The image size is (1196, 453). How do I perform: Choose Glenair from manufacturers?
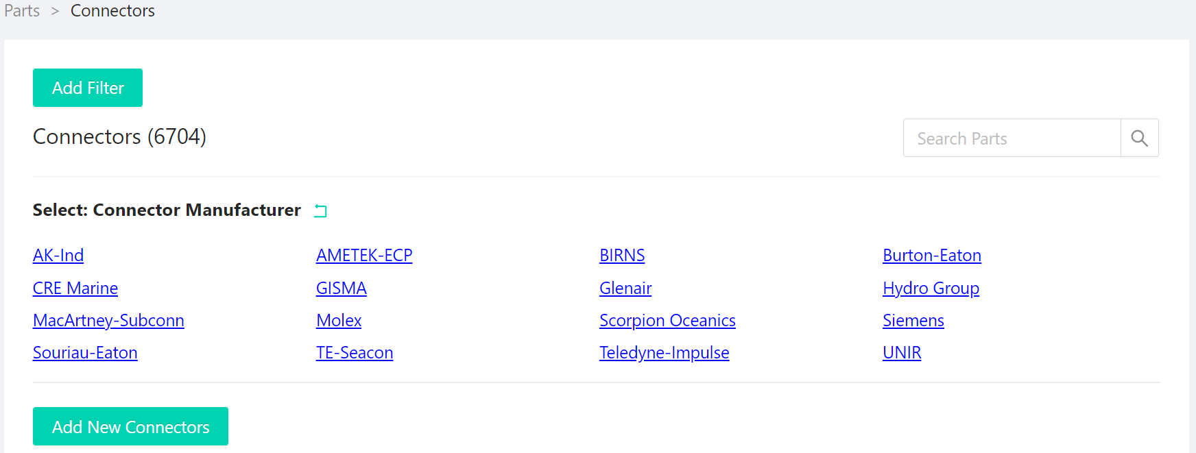(625, 289)
